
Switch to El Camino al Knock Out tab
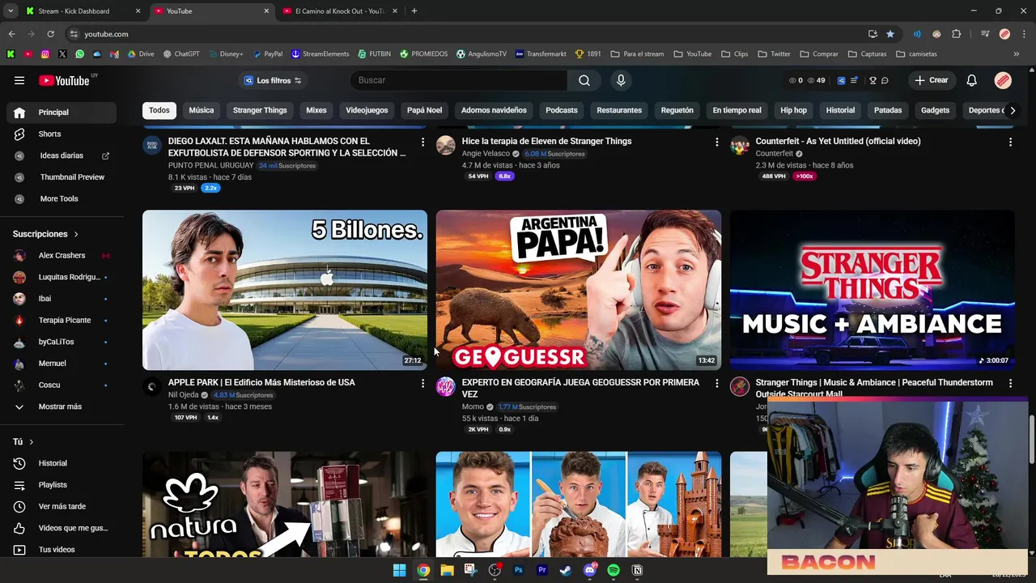(x=340, y=11)
